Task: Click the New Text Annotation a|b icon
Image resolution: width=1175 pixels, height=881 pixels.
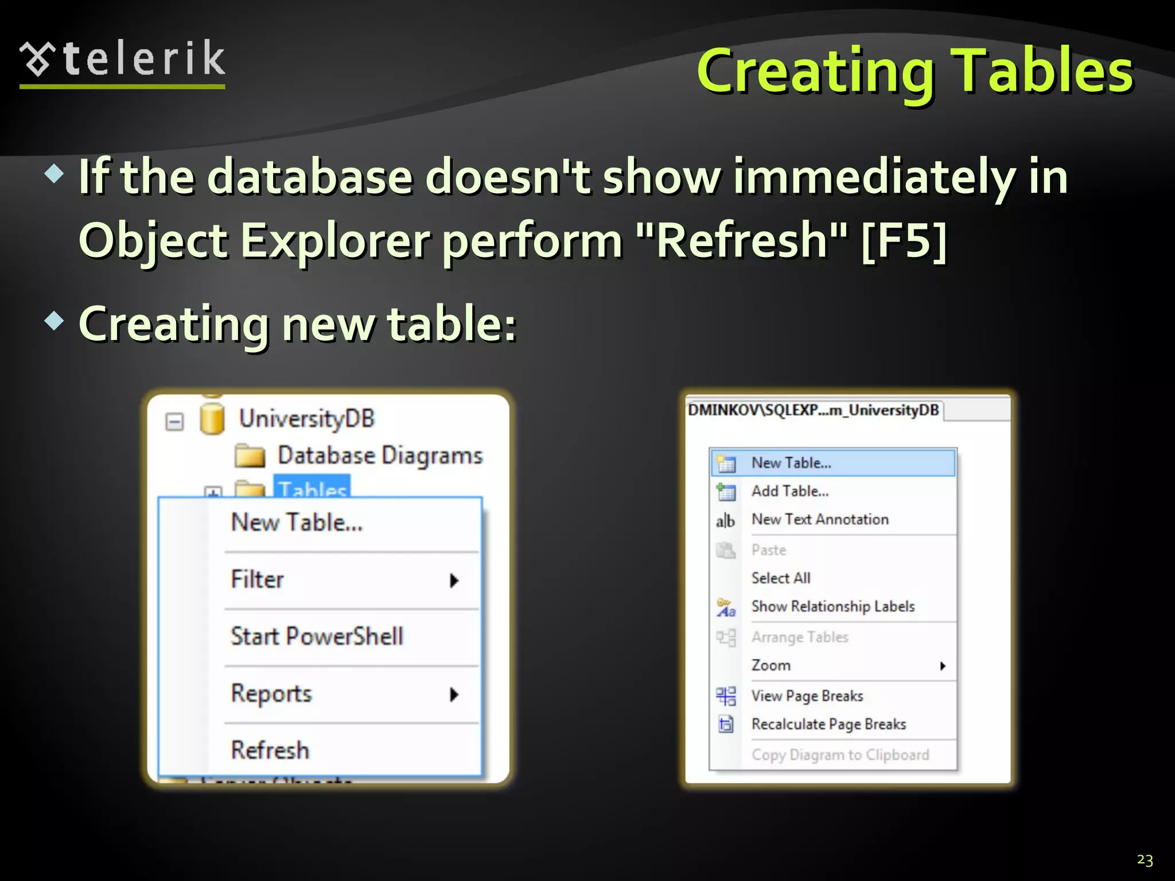Action: click(x=725, y=520)
